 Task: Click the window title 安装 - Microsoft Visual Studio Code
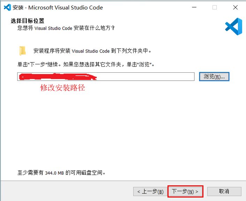[58, 8]
